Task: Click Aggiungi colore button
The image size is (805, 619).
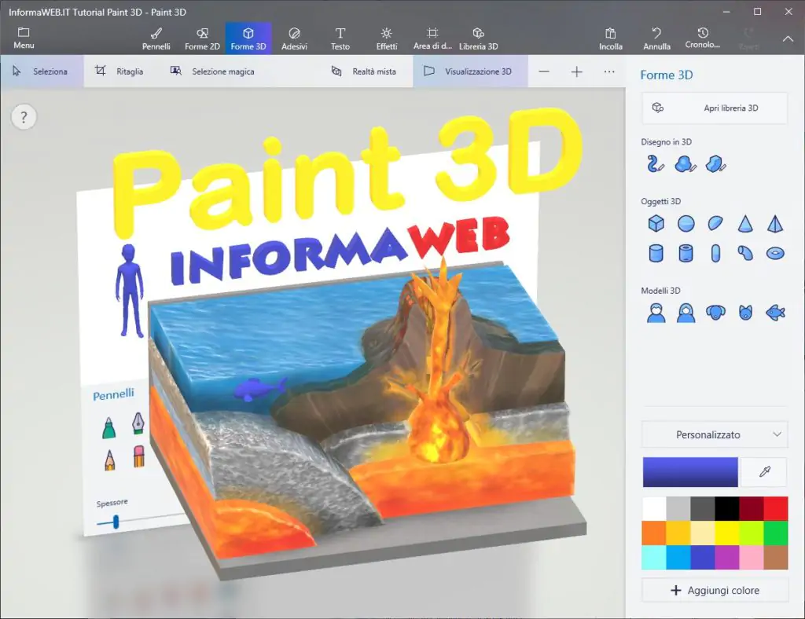Action: point(714,590)
